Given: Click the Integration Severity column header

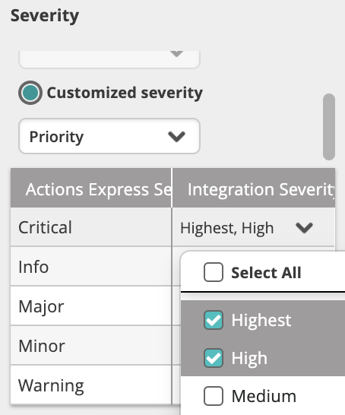Looking at the screenshot, I should [x=254, y=188].
